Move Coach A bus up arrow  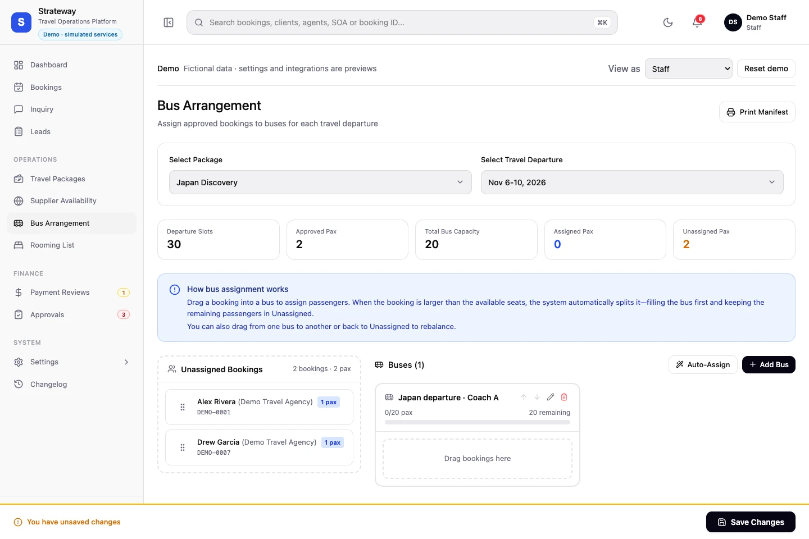(x=524, y=397)
